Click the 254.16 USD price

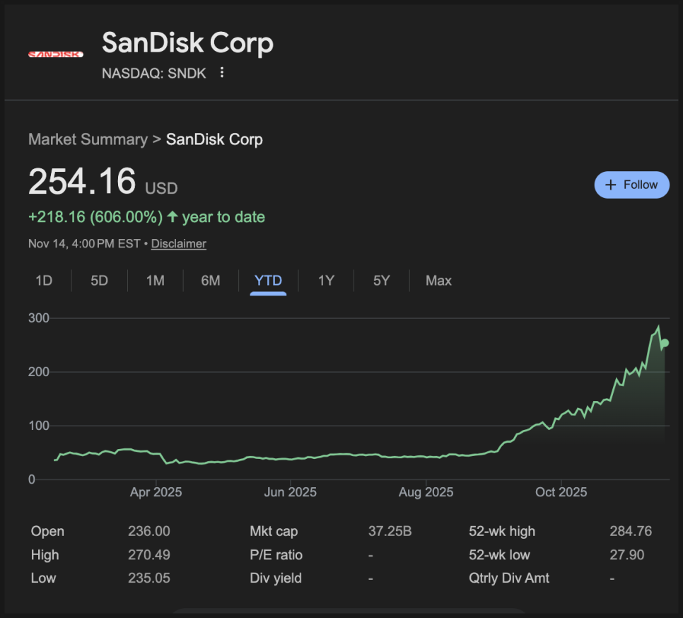click(x=82, y=182)
